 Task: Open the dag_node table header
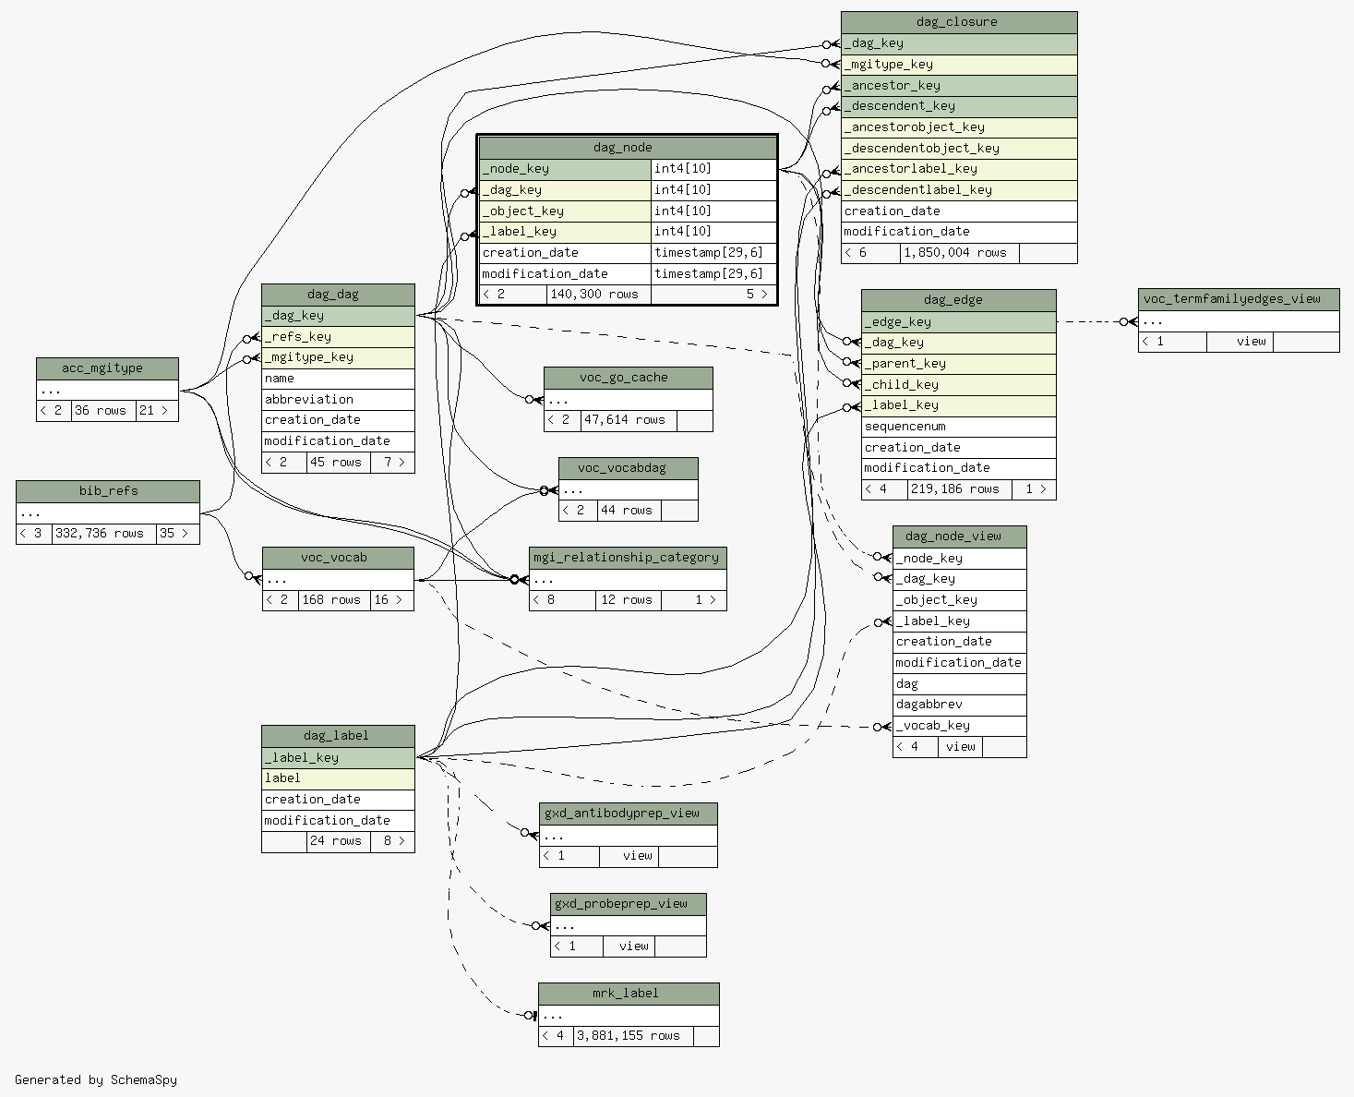click(628, 148)
